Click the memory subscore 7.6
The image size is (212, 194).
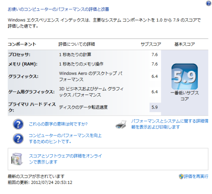pyautogui.click(x=155, y=64)
